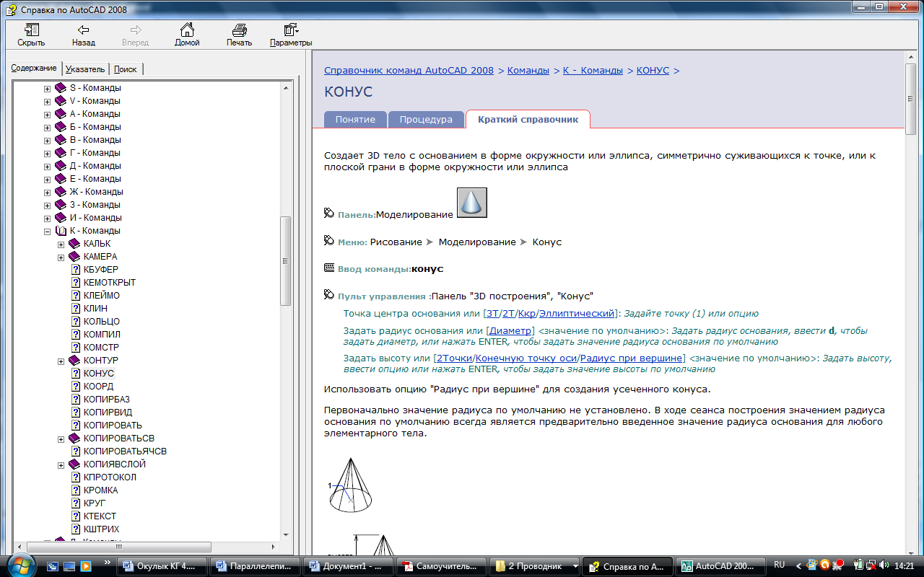
Task: Follow the Радиус при вершине link
Action: point(632,358)
